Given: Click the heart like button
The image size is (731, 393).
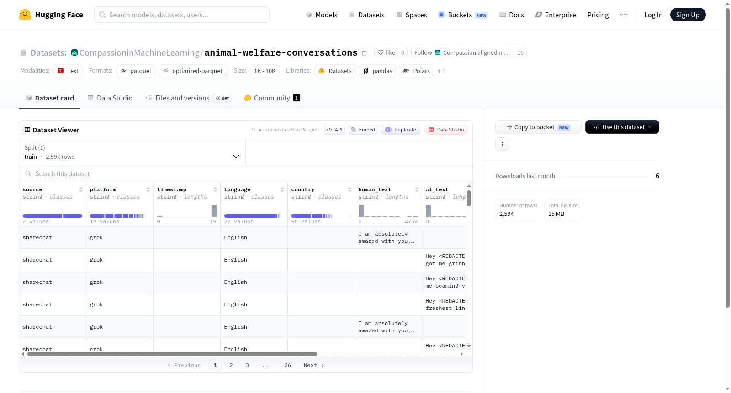Looking at the screenshot, I should pos(386,52).
